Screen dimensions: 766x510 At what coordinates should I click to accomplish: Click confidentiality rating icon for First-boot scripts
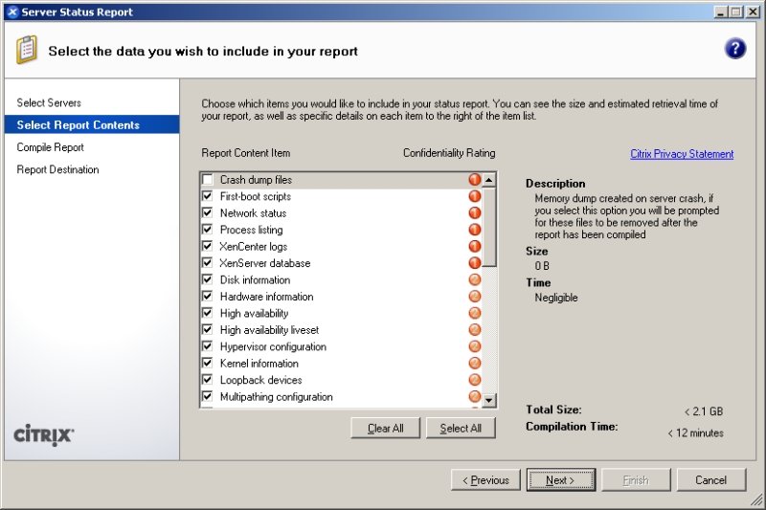pyautogui.click(x=474, y=196)
